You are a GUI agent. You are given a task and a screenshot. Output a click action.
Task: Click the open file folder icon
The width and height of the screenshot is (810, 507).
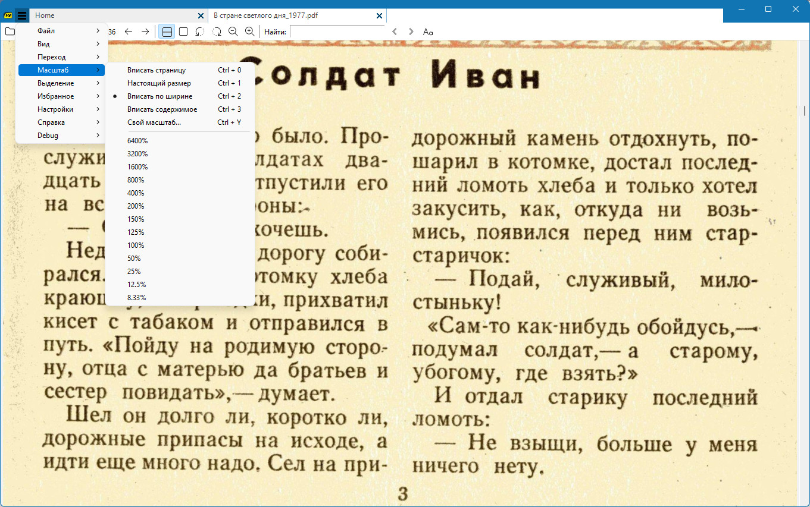(10, 32)
